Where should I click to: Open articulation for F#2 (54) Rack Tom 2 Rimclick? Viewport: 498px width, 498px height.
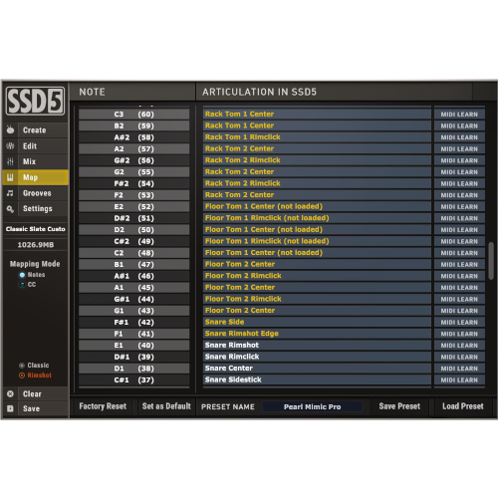click(317, 183)
